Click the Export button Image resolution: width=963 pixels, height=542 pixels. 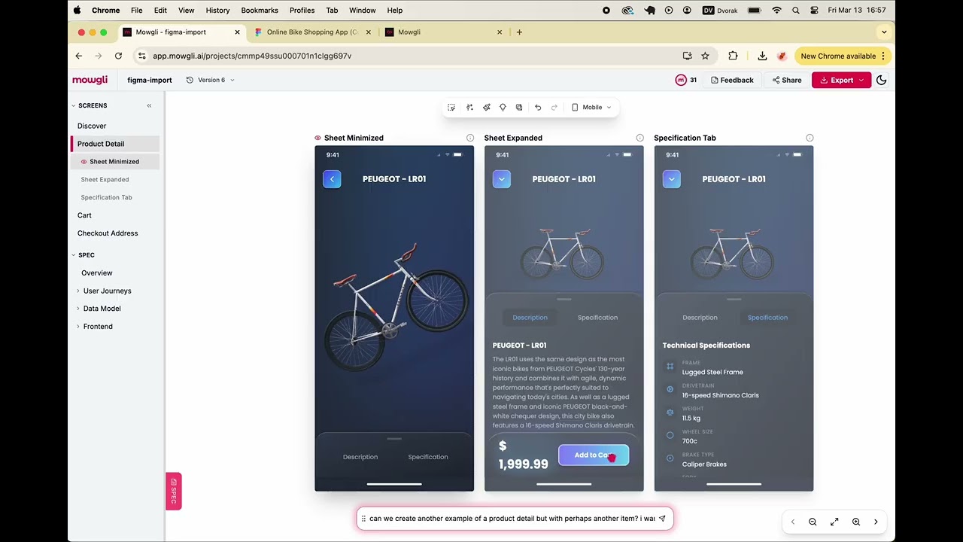[841, 80]
